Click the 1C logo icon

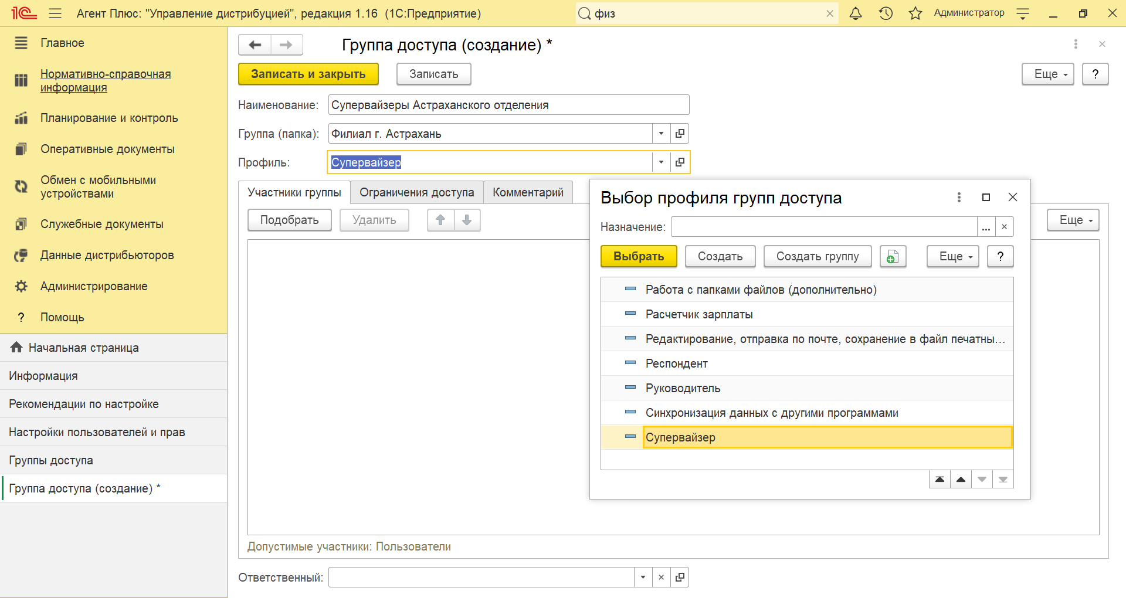[x=24, y=13]
